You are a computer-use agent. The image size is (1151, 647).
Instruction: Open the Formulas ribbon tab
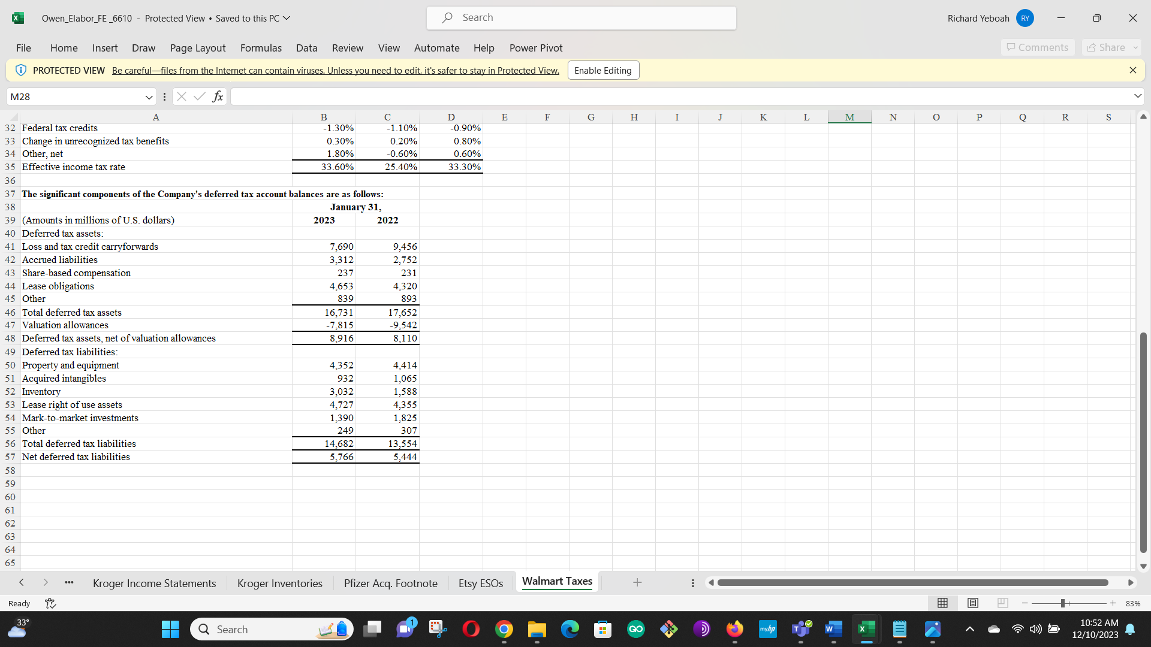[261, 48]
